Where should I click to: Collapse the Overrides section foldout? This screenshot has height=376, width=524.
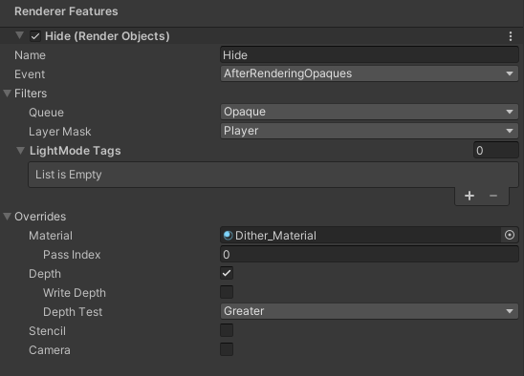pyautogui.click(x=7, y=217)
